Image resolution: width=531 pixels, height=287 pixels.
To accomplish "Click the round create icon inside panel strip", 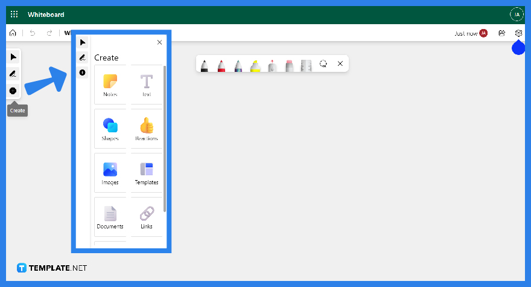I will tap(82, 73).
